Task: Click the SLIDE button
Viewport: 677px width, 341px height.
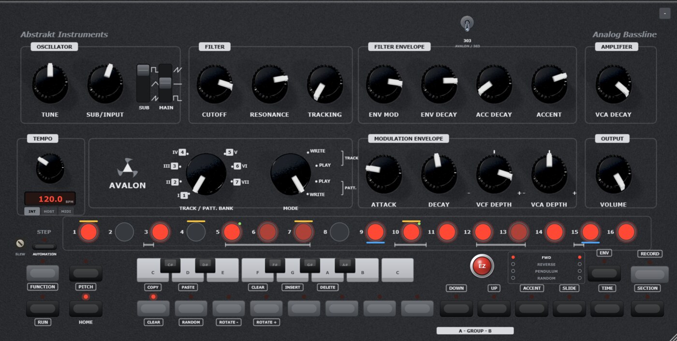Action: 569,309
